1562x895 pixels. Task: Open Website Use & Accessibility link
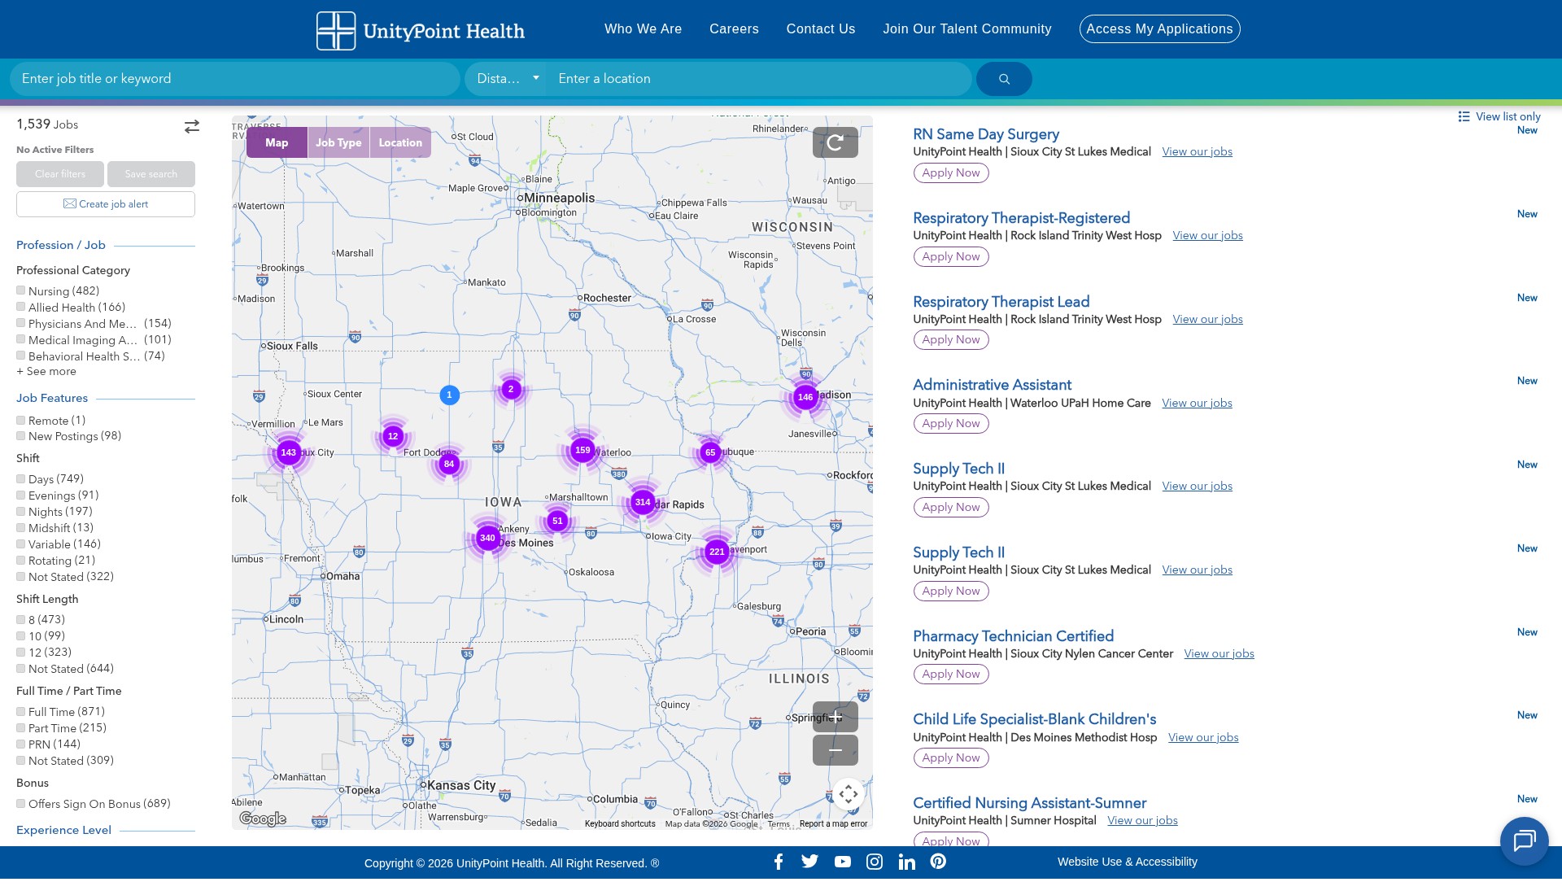[x=1128, y=862]
